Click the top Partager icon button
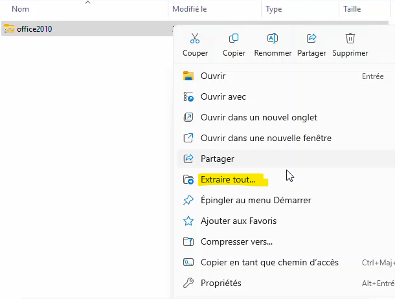This screenshot has height=299, width=395. pyautogui.click(x=311, y=38)
